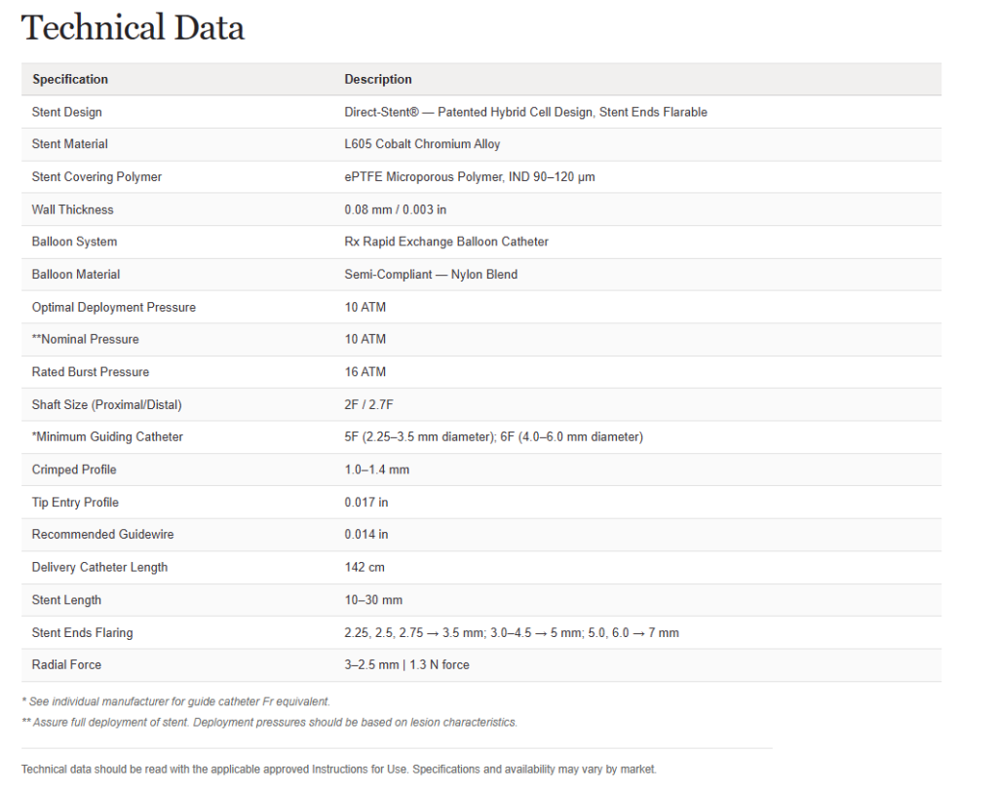
Task: Select the Rated Burst Pressure 16 ATM value
Action: (365, 372)
